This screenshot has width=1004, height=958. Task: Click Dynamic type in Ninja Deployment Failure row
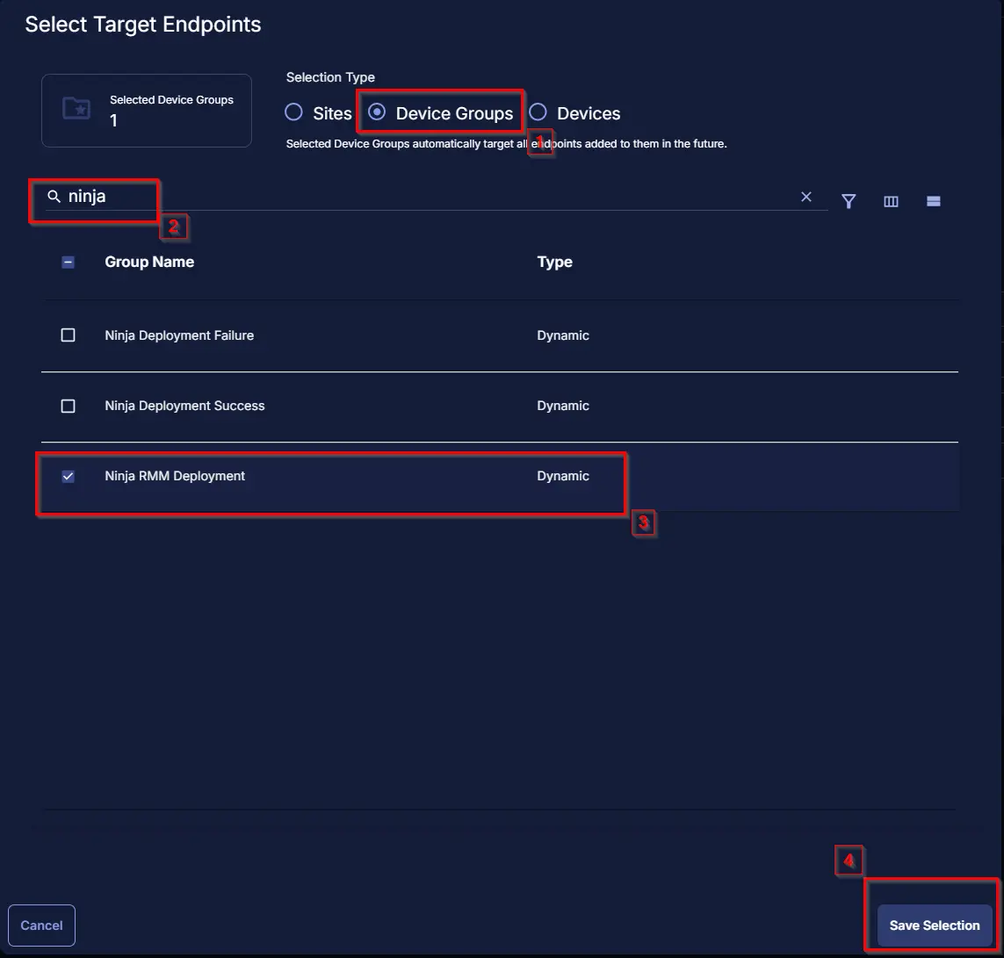point(563,335)
